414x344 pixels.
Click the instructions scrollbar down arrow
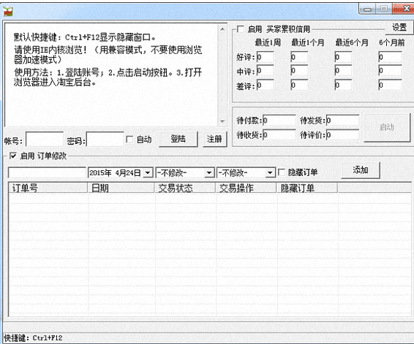[x=222, y=121]
